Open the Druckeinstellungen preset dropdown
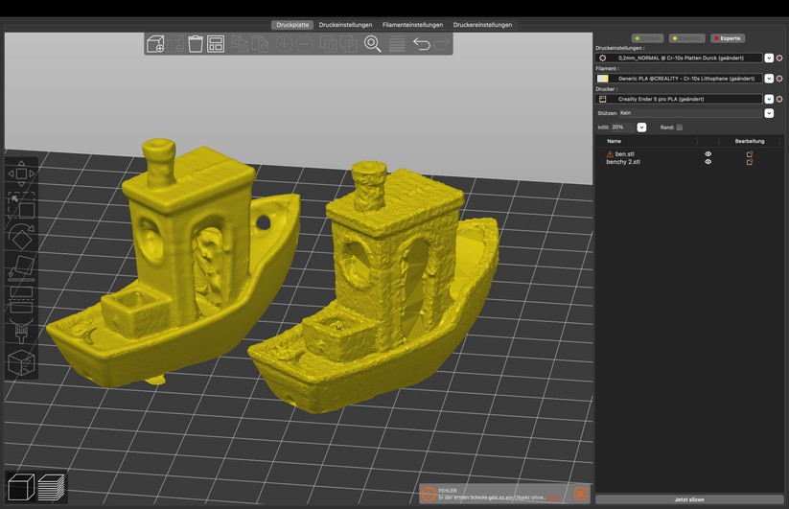 pos(768,58)
